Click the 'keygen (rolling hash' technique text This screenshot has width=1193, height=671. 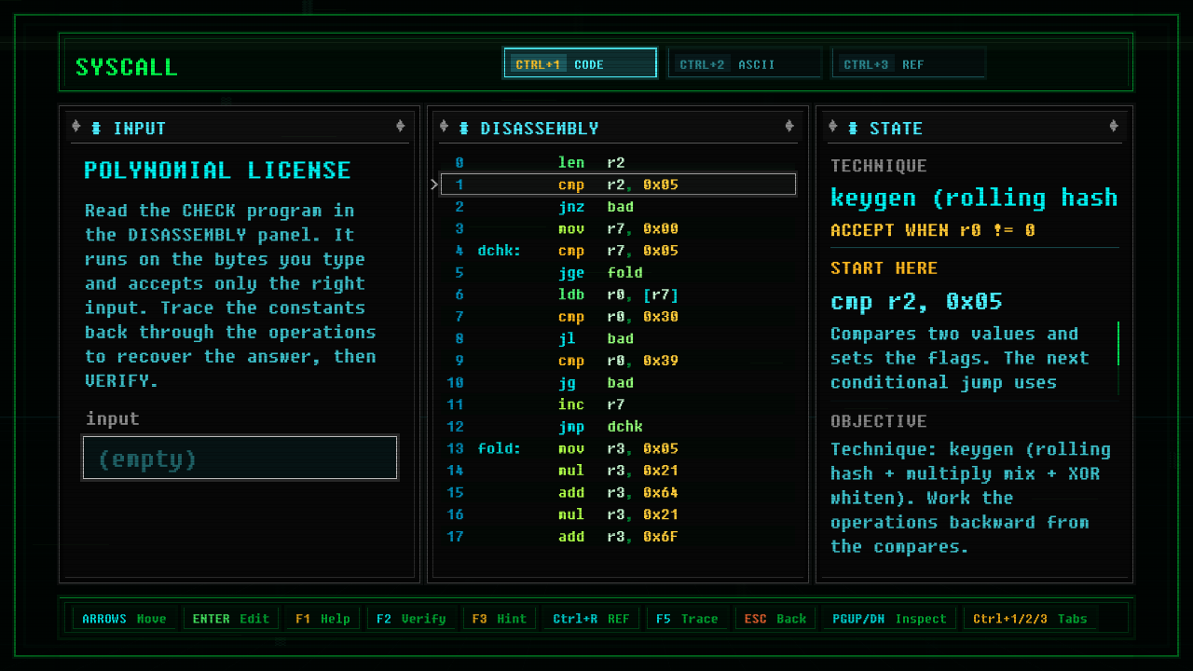[x=974, y=198]
